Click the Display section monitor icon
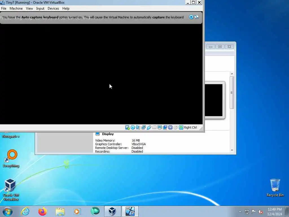Viewport: 289px width, 217px height. pyautogui.click(x=97, y=134)
